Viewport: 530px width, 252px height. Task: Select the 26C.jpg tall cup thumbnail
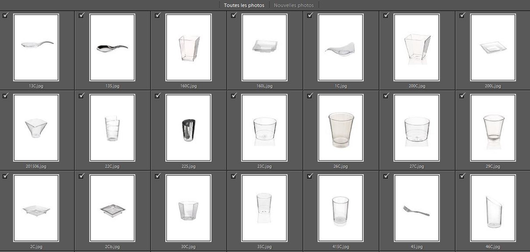point(341,127)
